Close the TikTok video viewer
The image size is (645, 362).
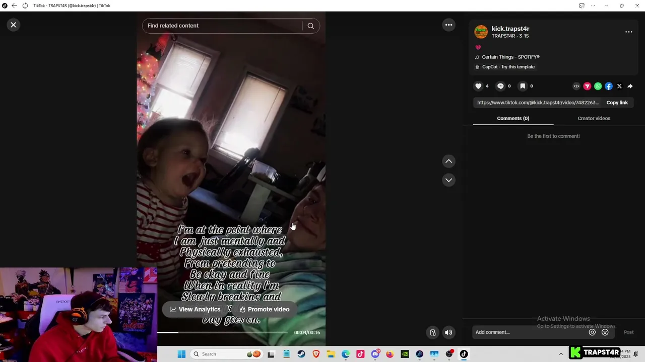tap(14, 25)
